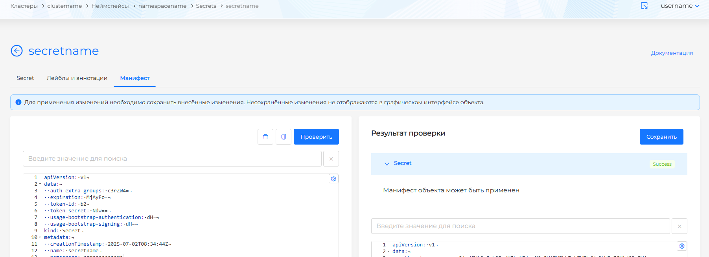Screen dimensions: 709x257
Task: Click the expand window icon near username
Action: click(x=644, y=6)
